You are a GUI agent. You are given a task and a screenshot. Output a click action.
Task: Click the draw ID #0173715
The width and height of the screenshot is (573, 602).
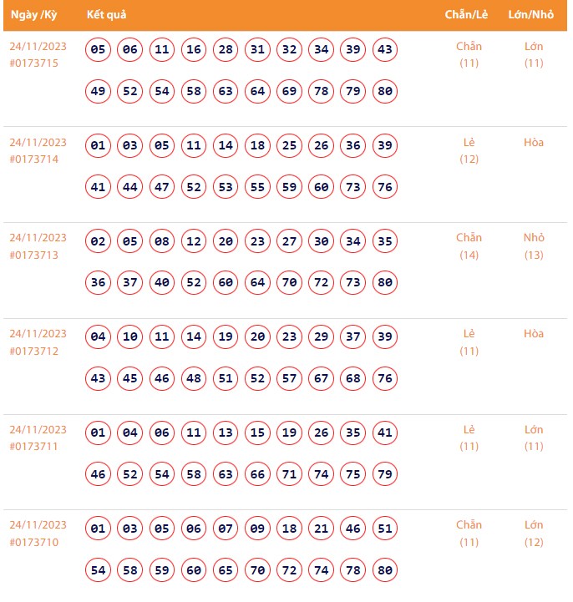(x=34, y=63)
